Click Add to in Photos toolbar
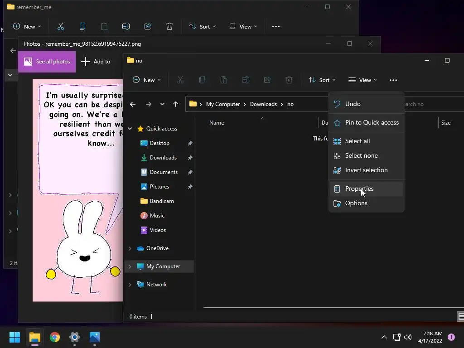This screenshot has width=464, height=348. [x=96, y=62]
